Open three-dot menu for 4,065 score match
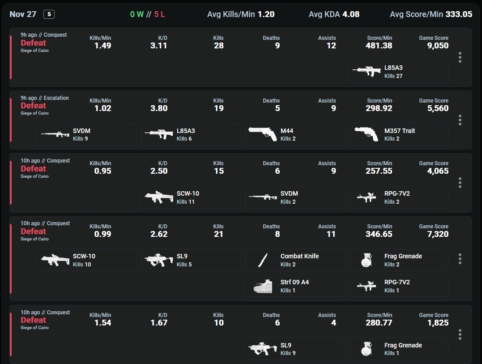The image size is (482, 364). click(460, 183)
